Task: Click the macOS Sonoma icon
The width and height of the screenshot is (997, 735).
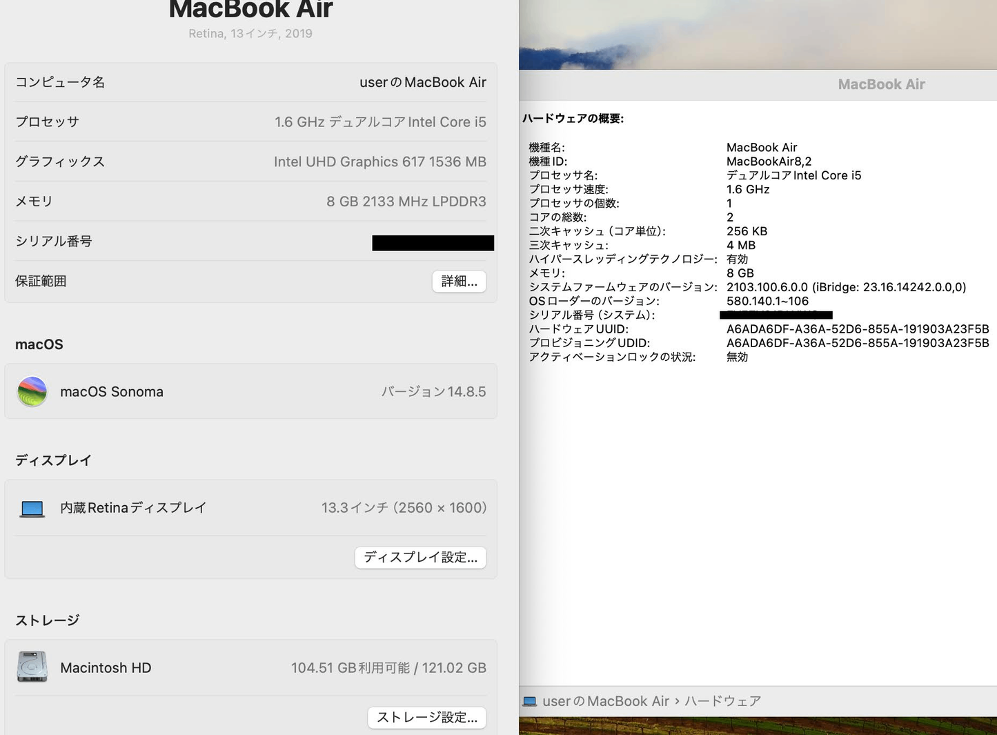Action: coord(32,391)
